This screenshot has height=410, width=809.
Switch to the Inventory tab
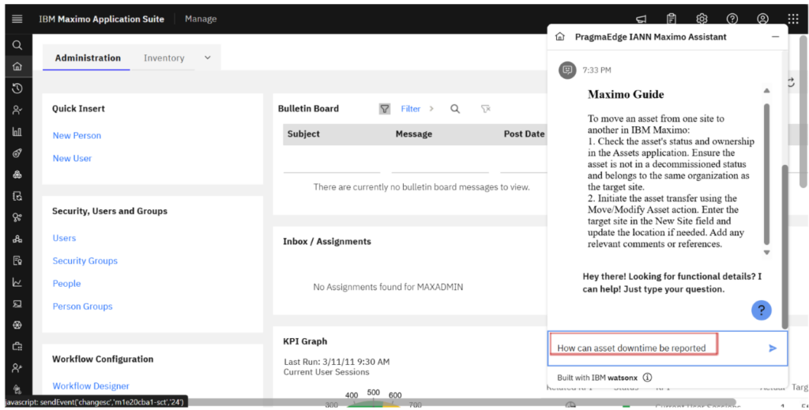pos(164,58)
